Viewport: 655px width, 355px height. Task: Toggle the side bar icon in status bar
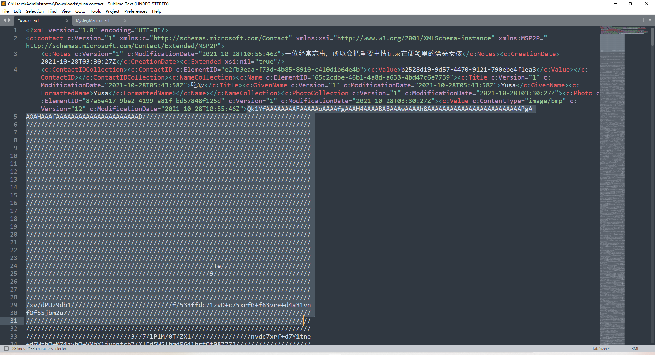point(6,349)
